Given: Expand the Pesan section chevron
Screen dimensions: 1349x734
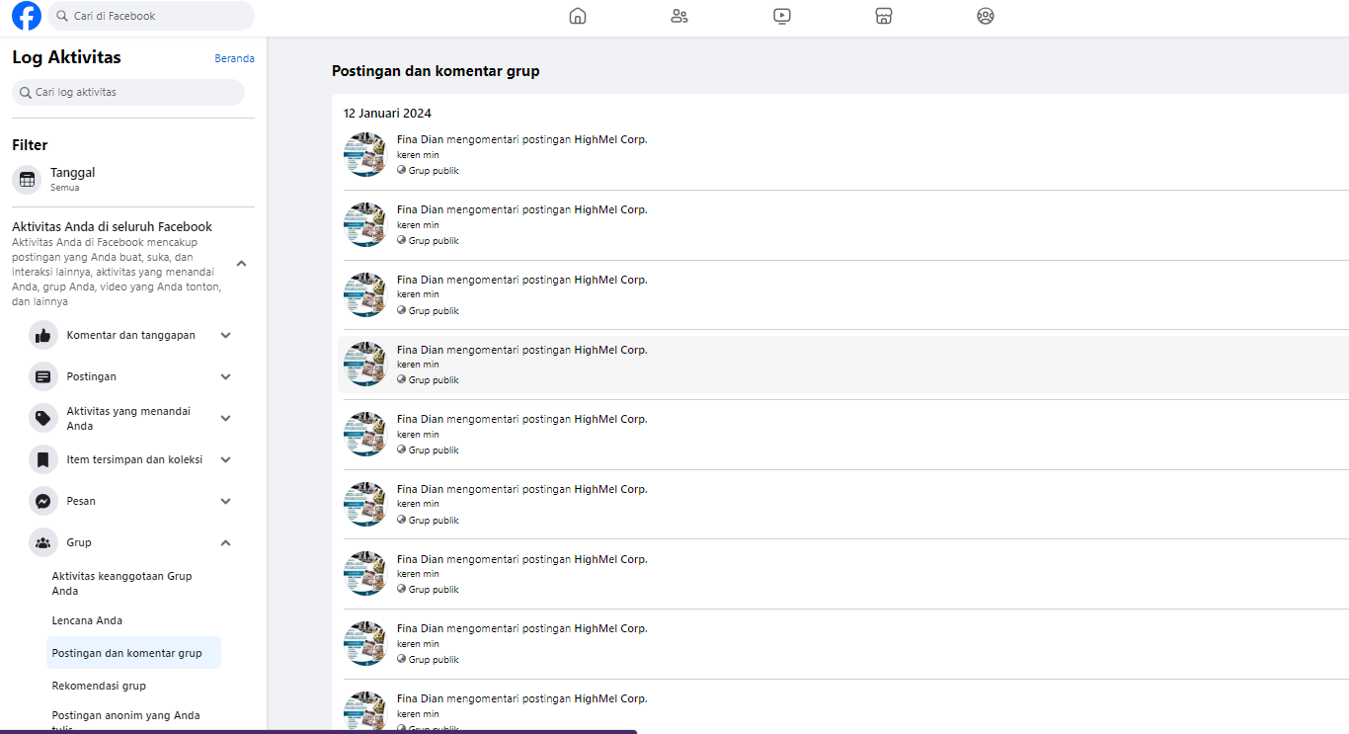Looking at the screenshot, I should [226, 502].
